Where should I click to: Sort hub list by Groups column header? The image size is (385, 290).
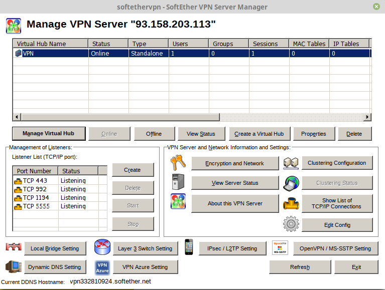pyautogui.click(x=229, y=44)
